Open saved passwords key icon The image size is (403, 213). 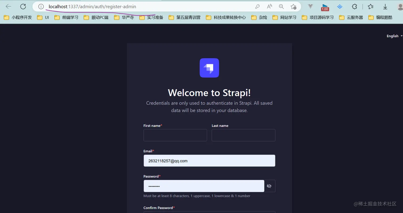pyautogui.click(x=257, y=7)
